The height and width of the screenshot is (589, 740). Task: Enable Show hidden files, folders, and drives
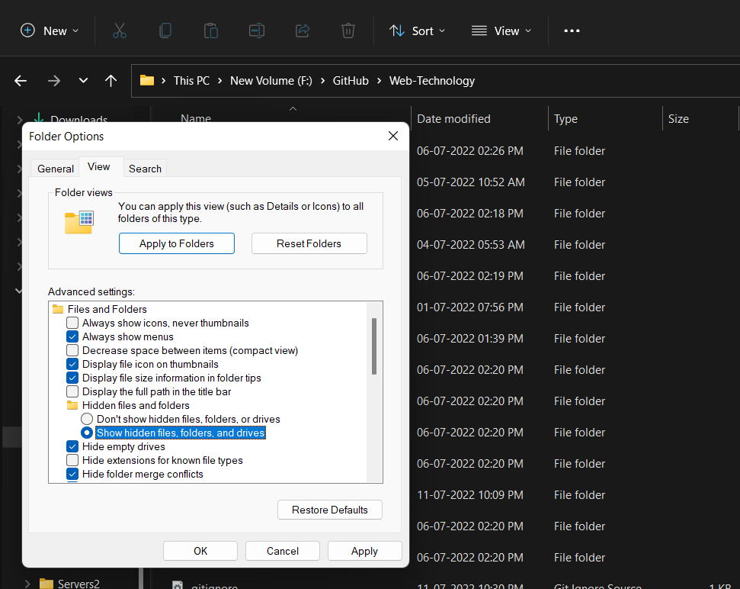pos(87,433)
